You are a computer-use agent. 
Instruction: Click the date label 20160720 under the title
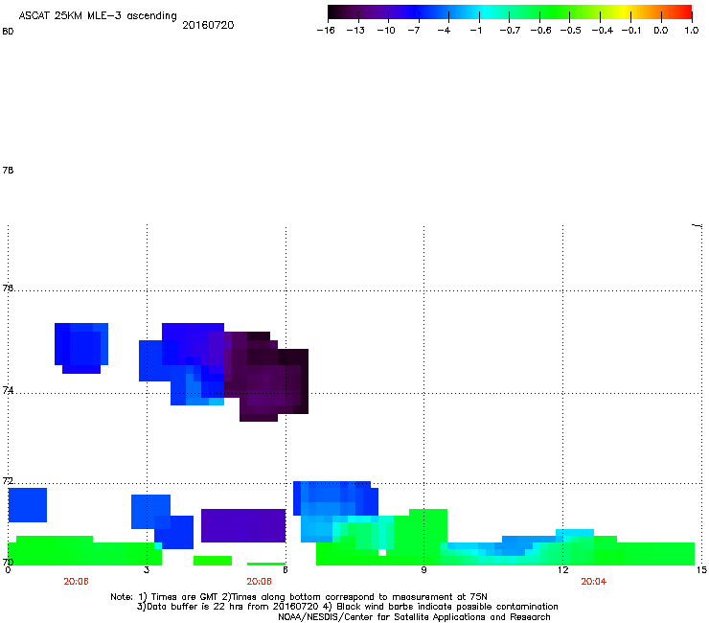(x=208, y=25)
